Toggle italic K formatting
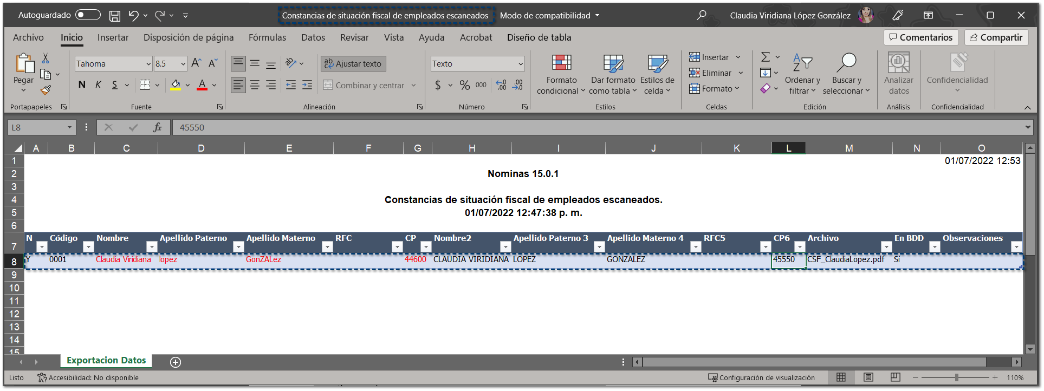Viewport: 1044px width, 391px height. 98,85
